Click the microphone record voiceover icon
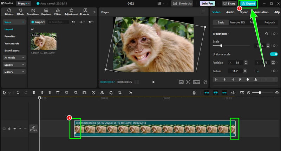 (194, 93)
